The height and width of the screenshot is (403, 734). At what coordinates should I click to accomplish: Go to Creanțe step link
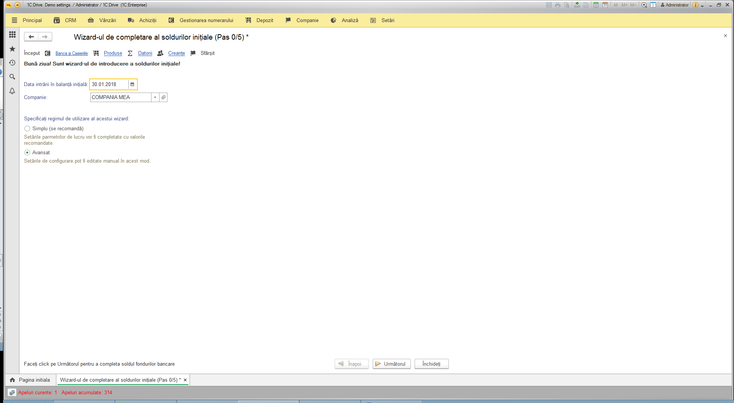click(x=177, y=53)
